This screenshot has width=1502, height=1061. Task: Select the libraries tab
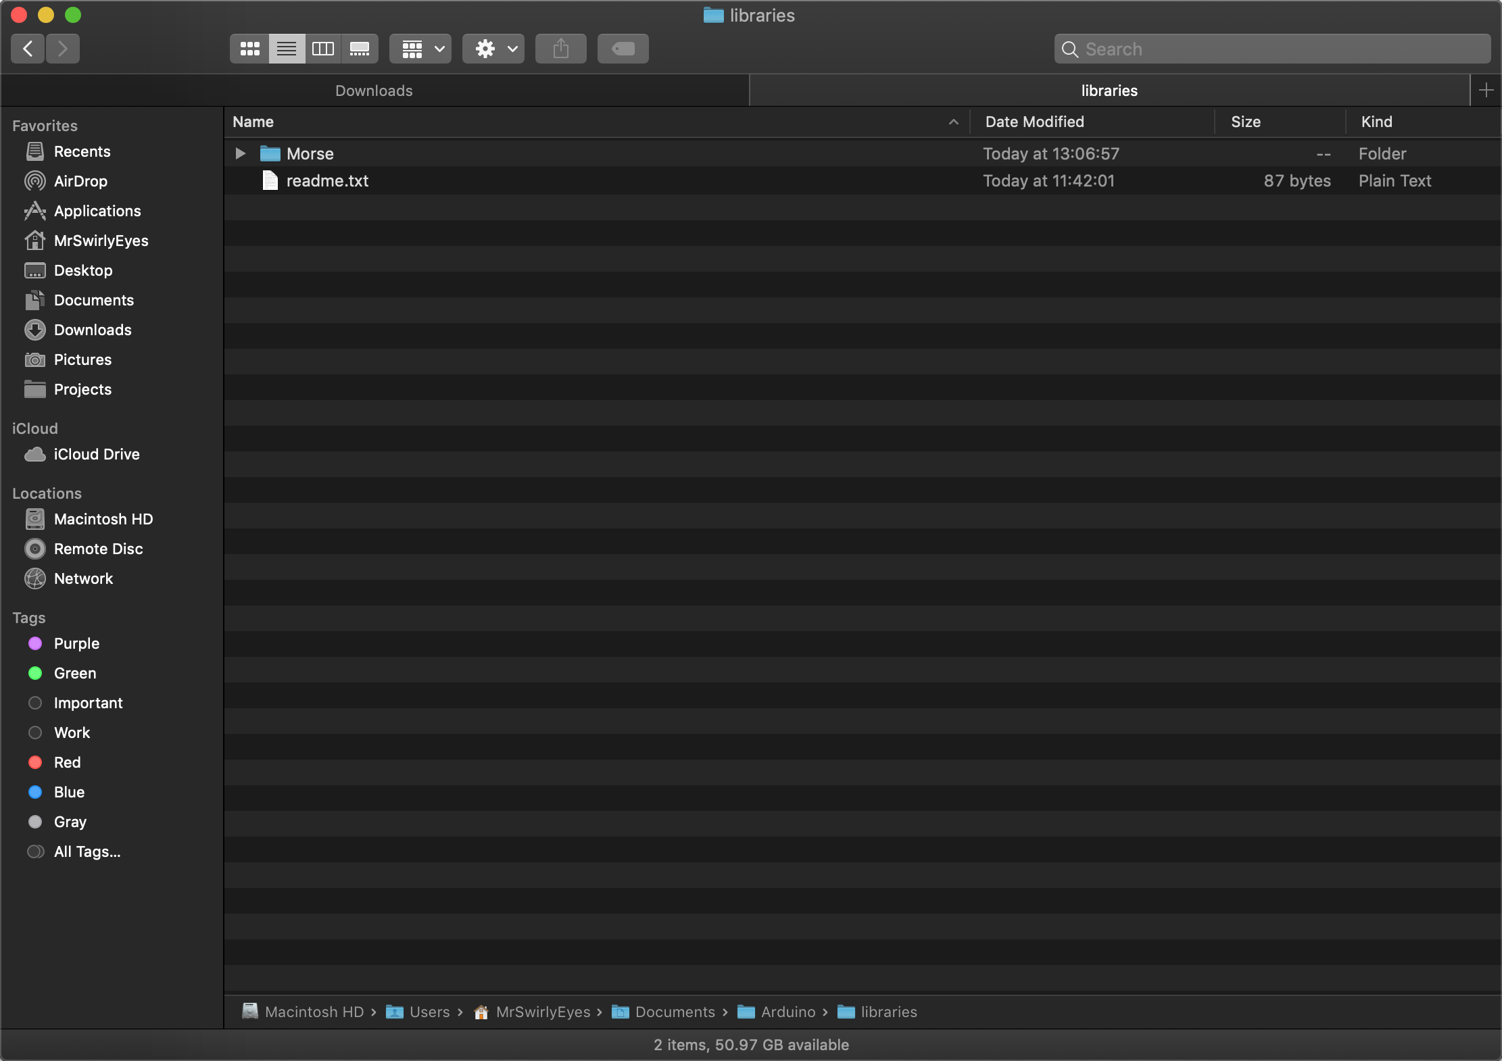pos(1109,91)
